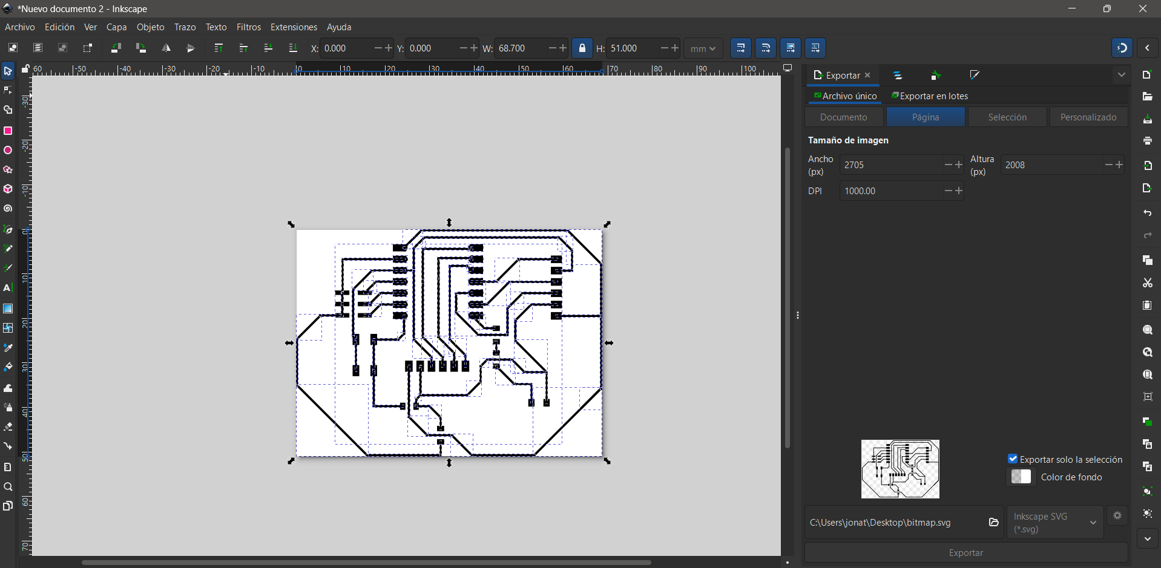Select the Zoom tool in the toolbox
Image resolution: width=1161 pixels, height=568 pixels.
click(x=8, y=487)
